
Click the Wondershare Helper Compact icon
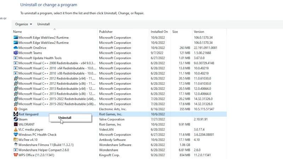(16, 150)
